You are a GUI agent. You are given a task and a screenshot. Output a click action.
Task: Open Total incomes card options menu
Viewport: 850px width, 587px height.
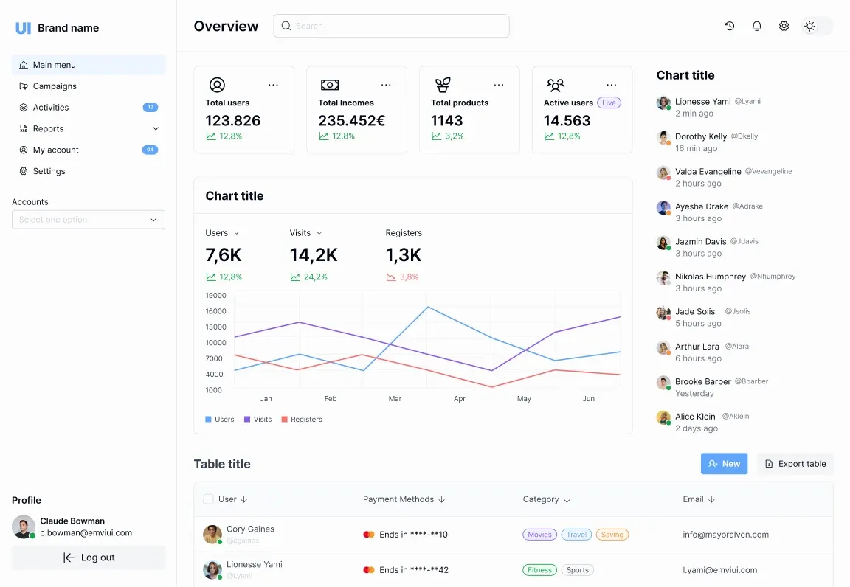[386, 85]
